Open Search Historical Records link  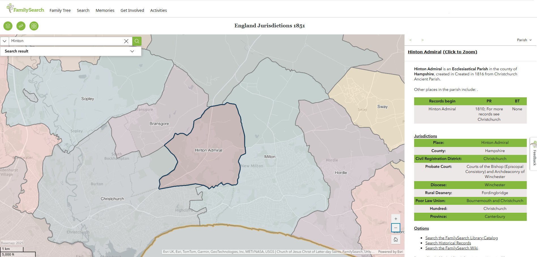pos(448,243)
